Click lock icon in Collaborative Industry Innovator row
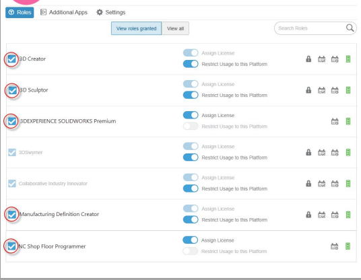 [x=308, y=184]
